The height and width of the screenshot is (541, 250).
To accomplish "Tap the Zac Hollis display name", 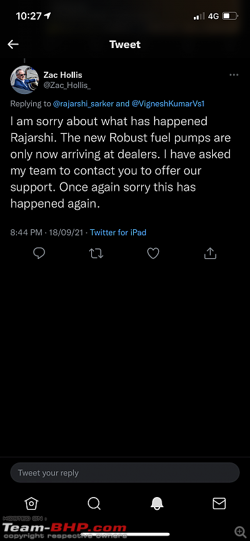I will coord(63,75).
